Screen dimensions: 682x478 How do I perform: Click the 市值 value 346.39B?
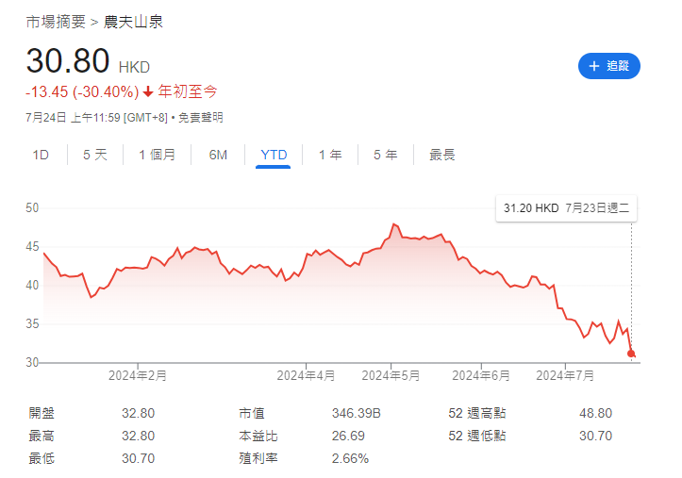point(357,413)
